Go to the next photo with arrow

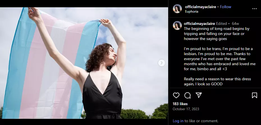click(x=161, y=63)
